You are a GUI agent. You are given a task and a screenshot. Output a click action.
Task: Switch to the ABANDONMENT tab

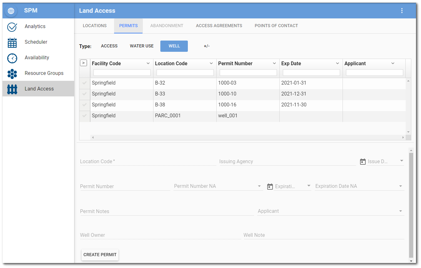tap(167, 26)
